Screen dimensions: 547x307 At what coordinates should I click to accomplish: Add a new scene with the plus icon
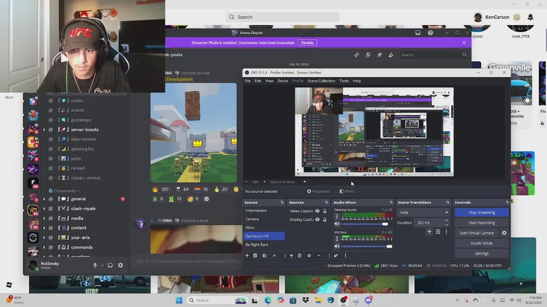point(247,255)
